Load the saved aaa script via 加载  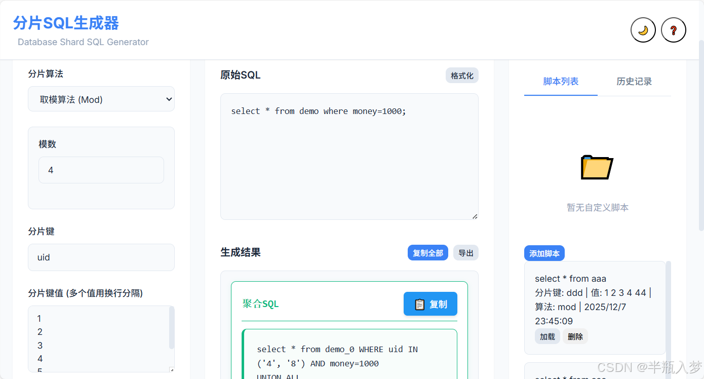[x=547, y=336]
